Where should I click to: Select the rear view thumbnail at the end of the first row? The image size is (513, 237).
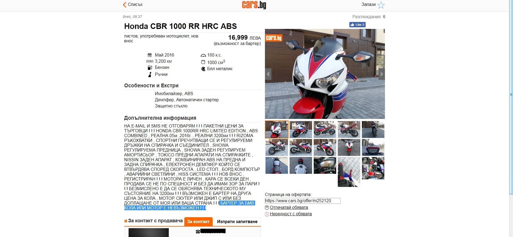[373, 129]
